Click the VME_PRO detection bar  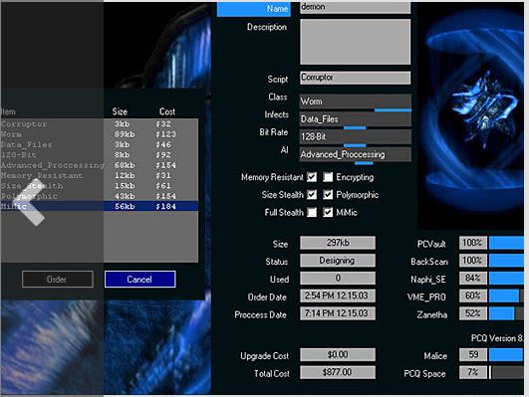[x=506, y=296]
